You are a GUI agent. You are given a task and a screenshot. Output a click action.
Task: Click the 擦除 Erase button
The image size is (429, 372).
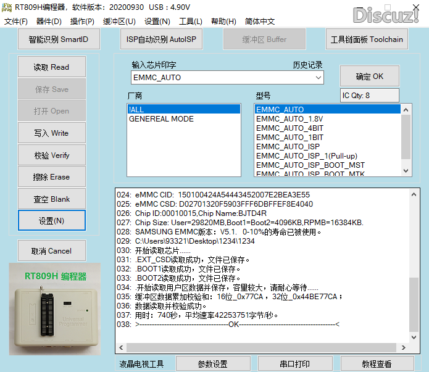[52, 177]
